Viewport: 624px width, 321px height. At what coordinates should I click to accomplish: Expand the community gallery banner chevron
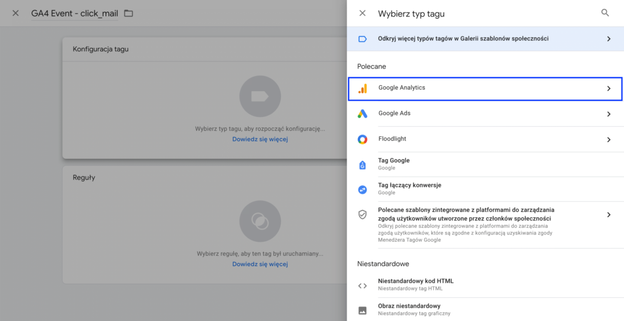coord(609,39)
